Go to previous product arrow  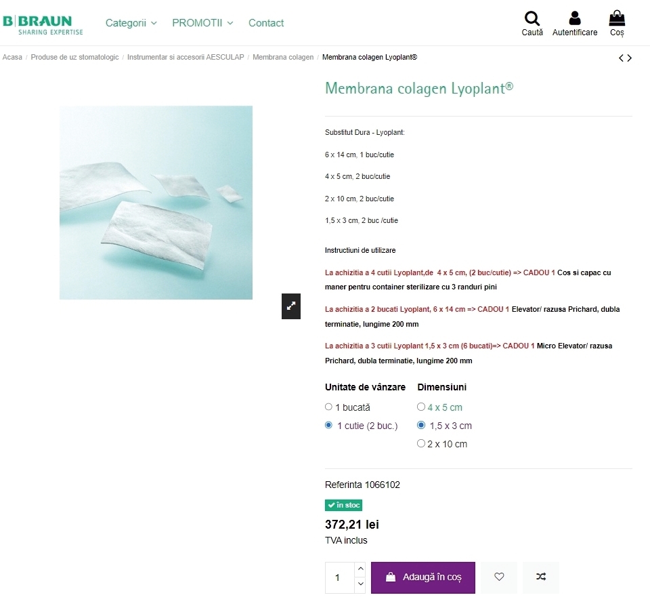621,58
